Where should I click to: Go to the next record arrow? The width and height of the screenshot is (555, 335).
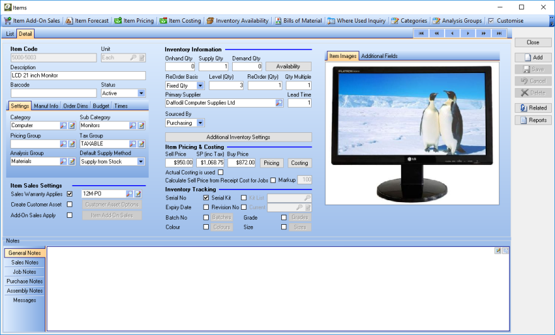pyautogui.click(x=468, y=33)
